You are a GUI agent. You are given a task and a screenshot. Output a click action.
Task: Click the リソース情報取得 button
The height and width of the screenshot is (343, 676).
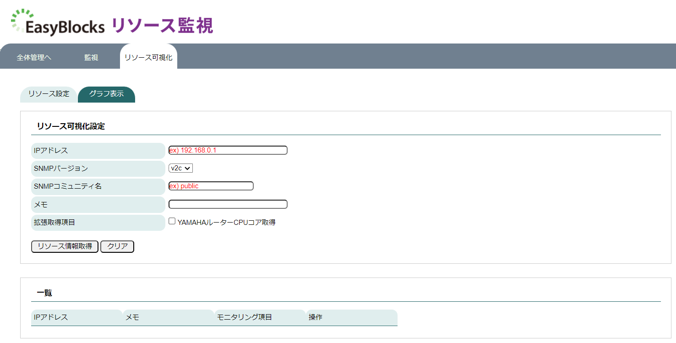pos(65,246)
